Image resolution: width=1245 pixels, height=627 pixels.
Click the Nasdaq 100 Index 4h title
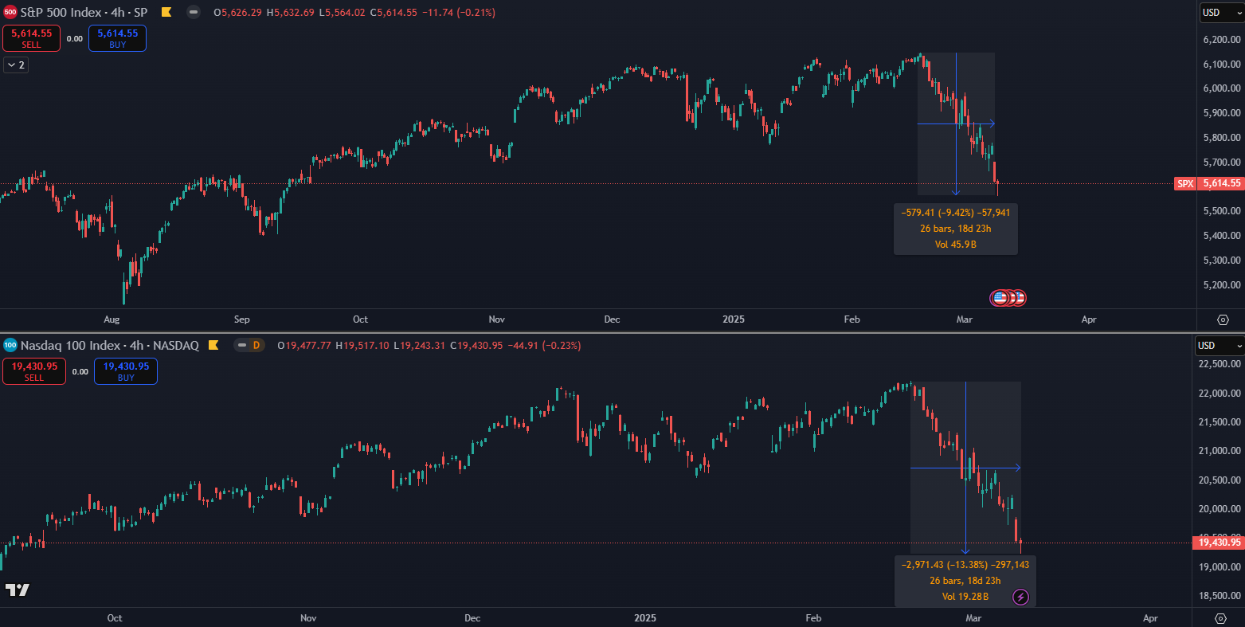[109, 346]
